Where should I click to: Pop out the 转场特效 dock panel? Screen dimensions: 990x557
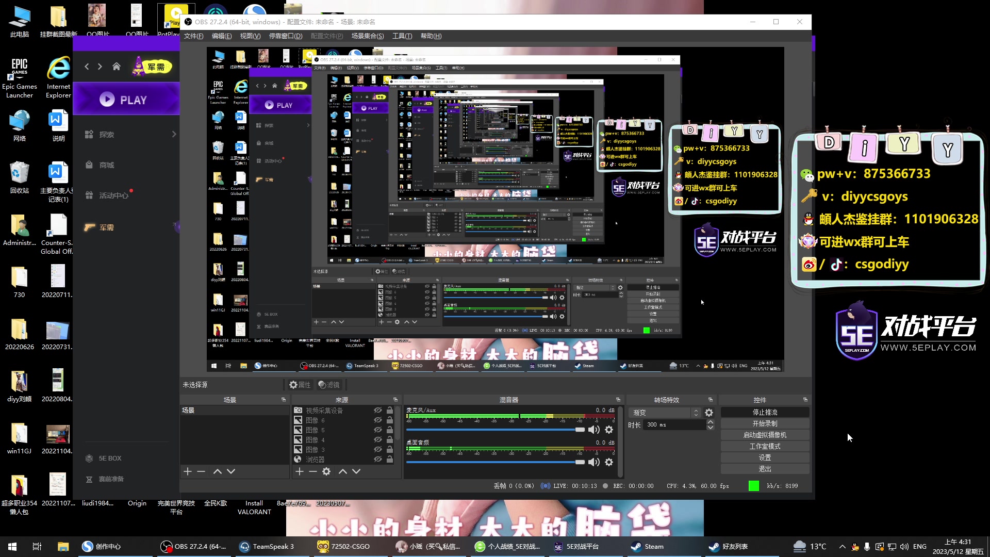(711, 400)
